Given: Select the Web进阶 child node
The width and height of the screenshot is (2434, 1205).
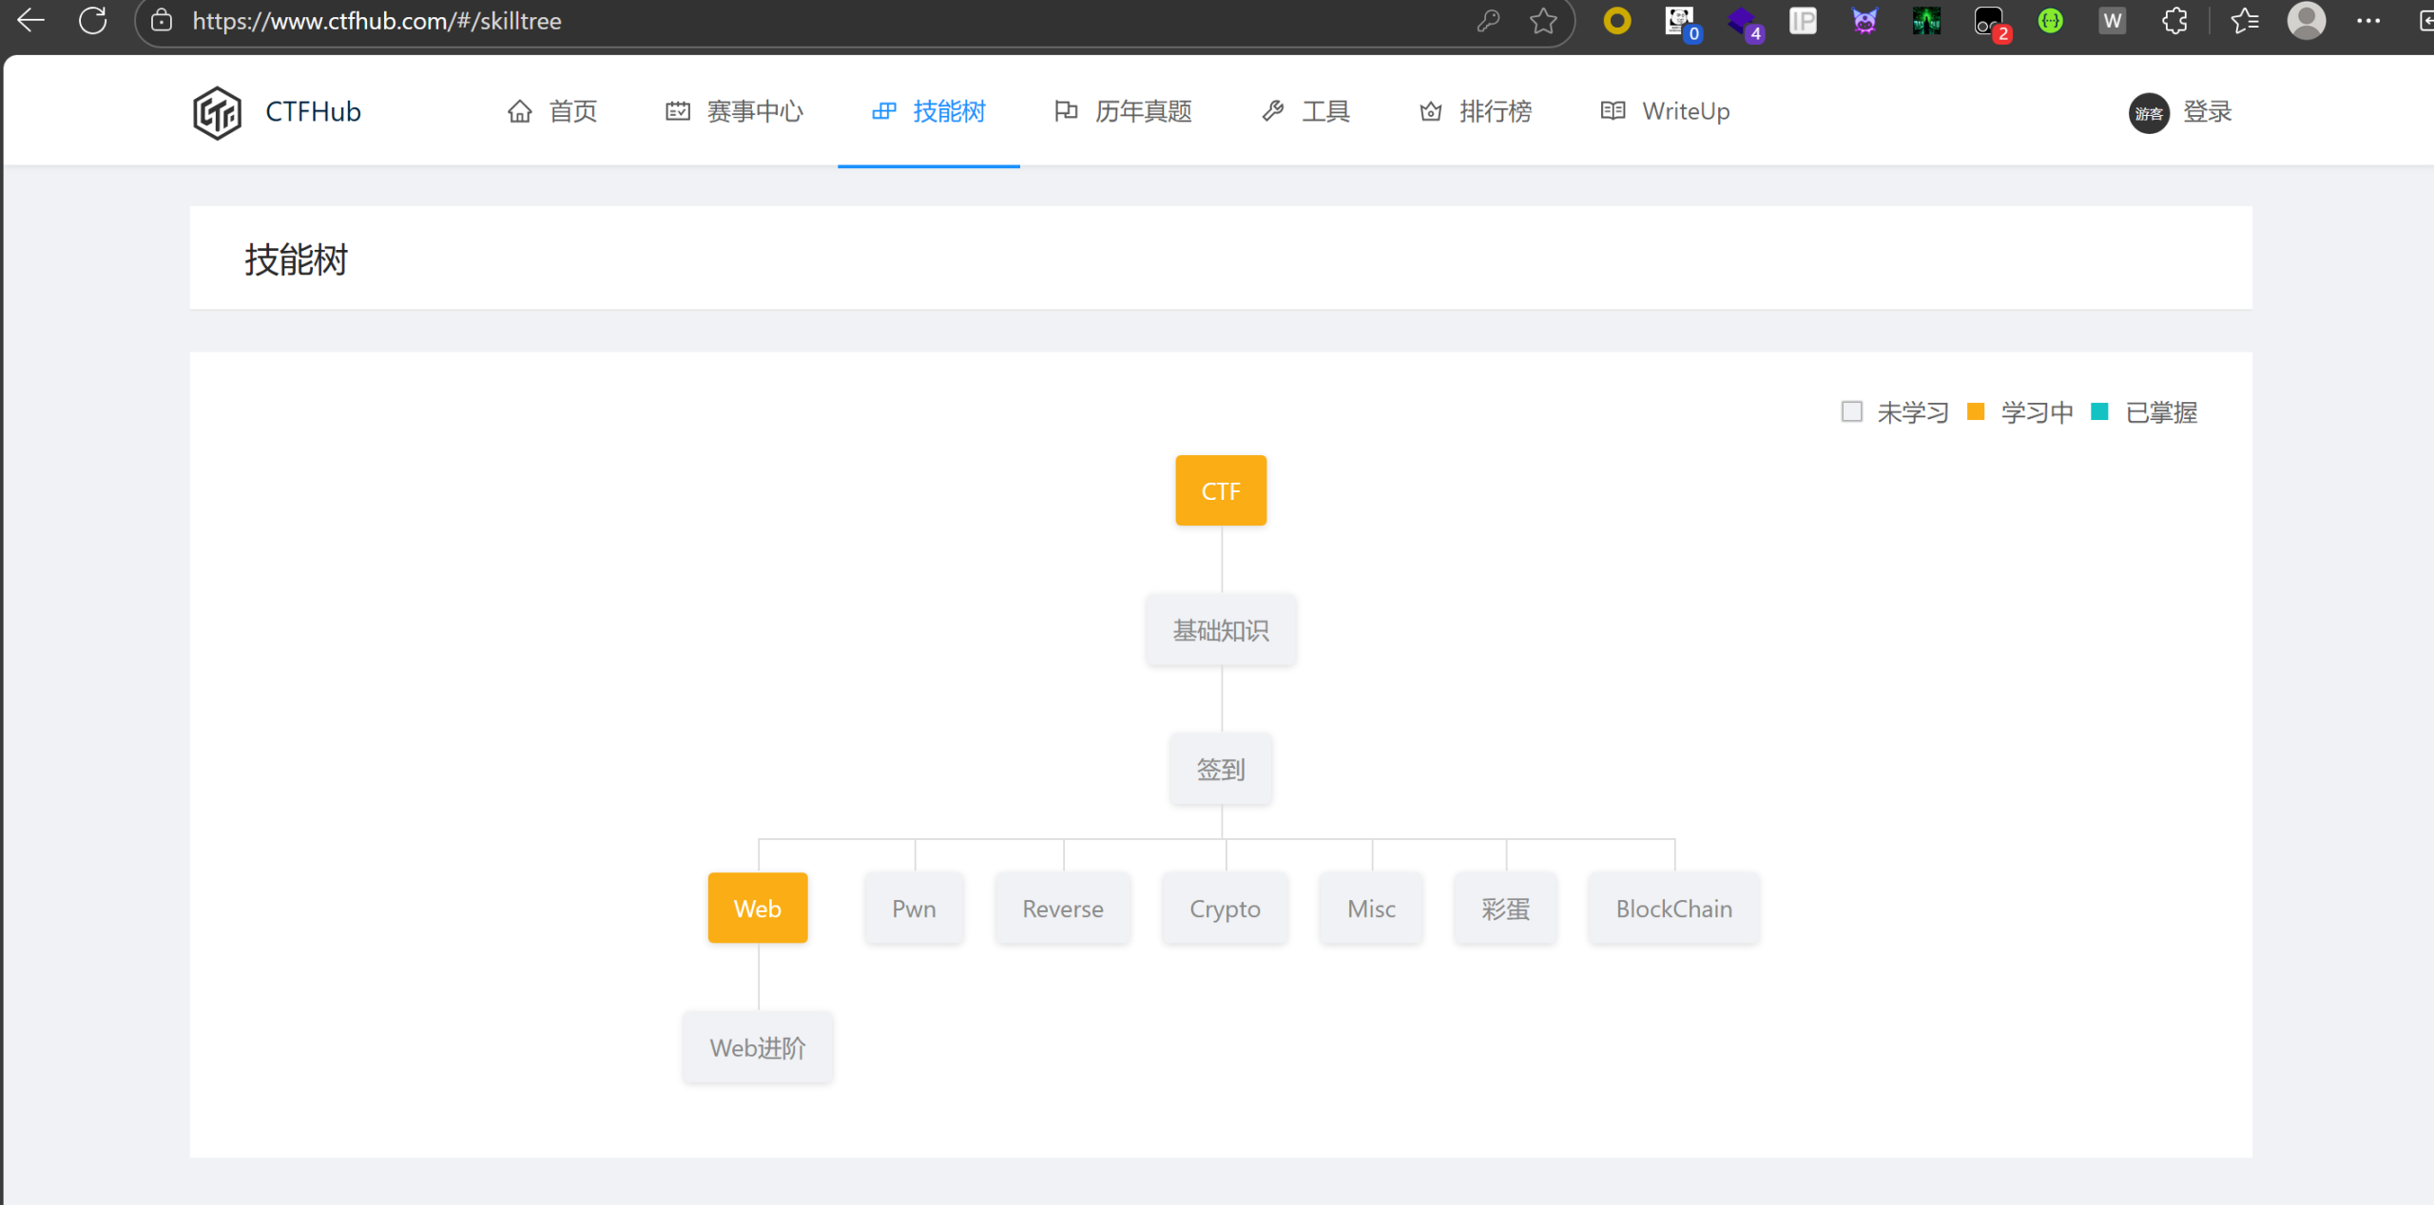Looking at the screenshot, I should 758,1047.
